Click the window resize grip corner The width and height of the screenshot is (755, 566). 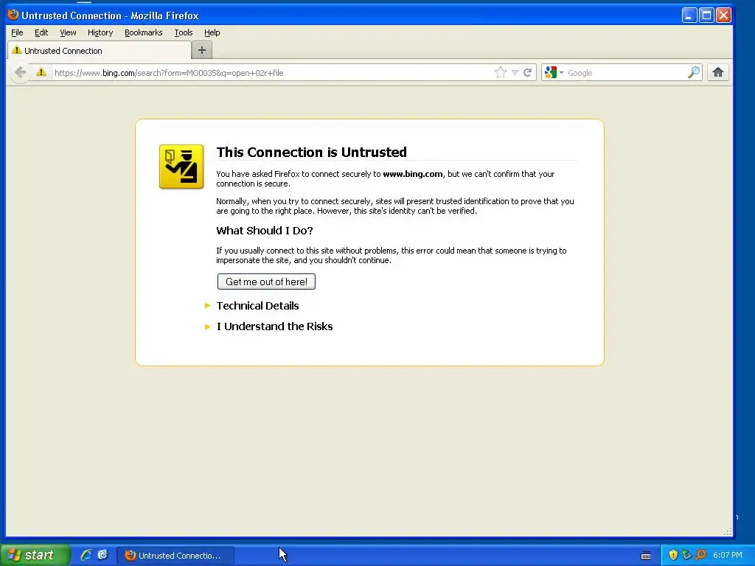tap(728, 531)
